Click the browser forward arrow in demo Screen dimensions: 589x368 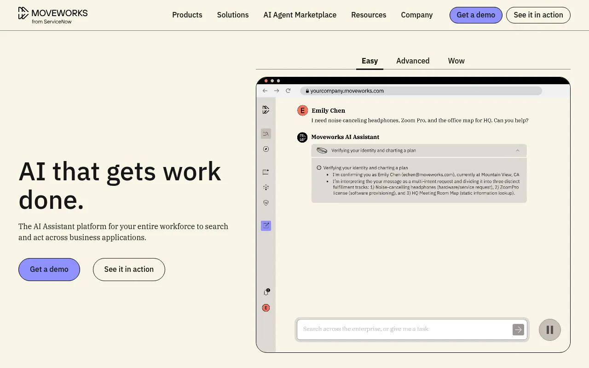[x=277, y=91]
